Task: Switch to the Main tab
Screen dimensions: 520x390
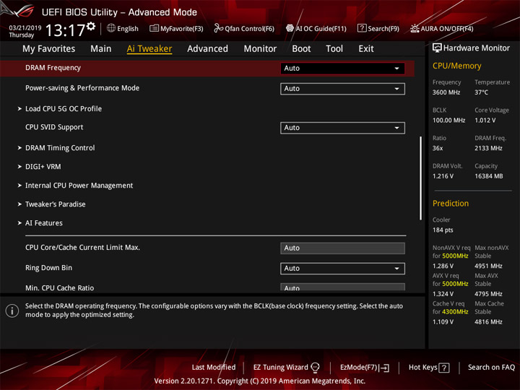Action: point(101,49)
